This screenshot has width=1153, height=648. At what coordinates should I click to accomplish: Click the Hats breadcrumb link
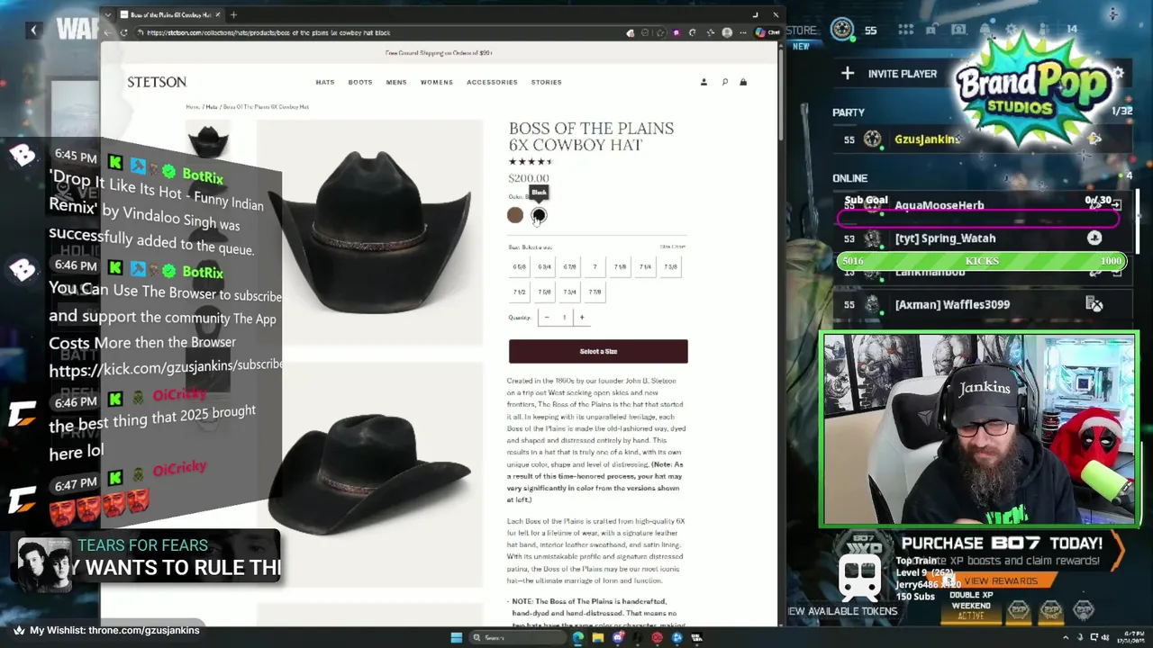[x=212, y=107]
